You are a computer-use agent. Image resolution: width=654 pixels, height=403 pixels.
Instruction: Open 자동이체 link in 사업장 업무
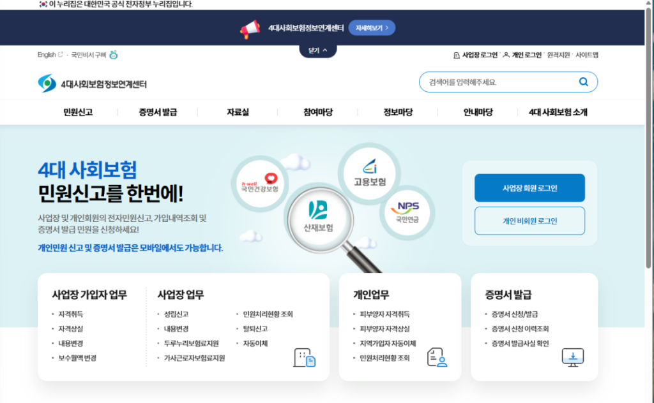pyautogui.click(x=255, y=343)
